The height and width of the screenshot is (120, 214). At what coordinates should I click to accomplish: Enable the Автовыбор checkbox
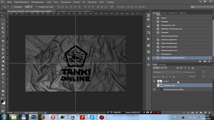tap(12, 7)
